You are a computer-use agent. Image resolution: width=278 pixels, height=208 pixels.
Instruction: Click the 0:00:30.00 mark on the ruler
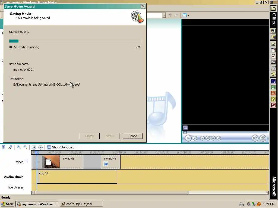tap(97, 152)
